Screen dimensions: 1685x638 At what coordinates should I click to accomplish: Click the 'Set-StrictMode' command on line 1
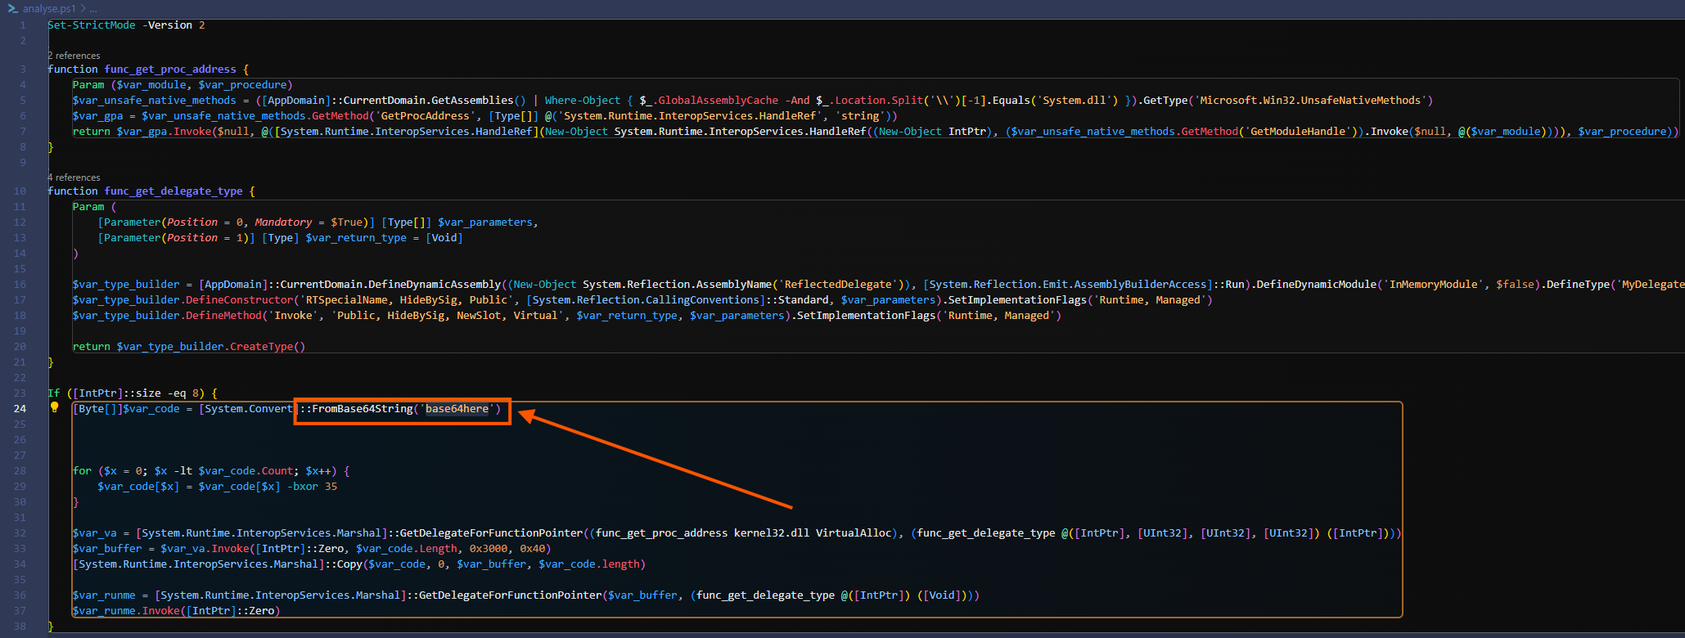click(x=92, y=25)
